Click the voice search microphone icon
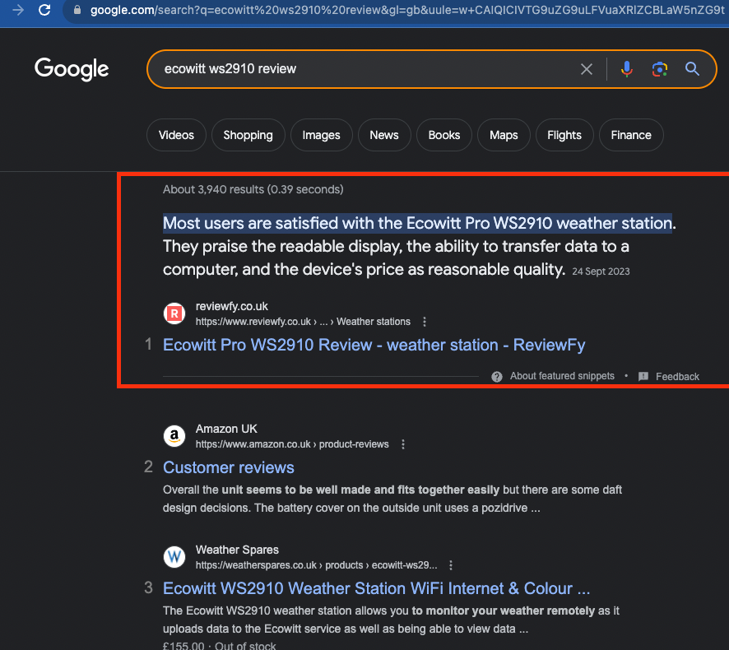Viewport: 729px width, 650px height. click(x=626, y=69)
